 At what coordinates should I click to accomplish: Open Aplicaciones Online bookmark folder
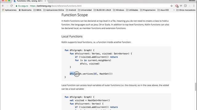54,10
